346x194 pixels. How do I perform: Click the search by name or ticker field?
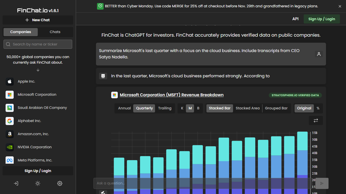click(38, 44)
